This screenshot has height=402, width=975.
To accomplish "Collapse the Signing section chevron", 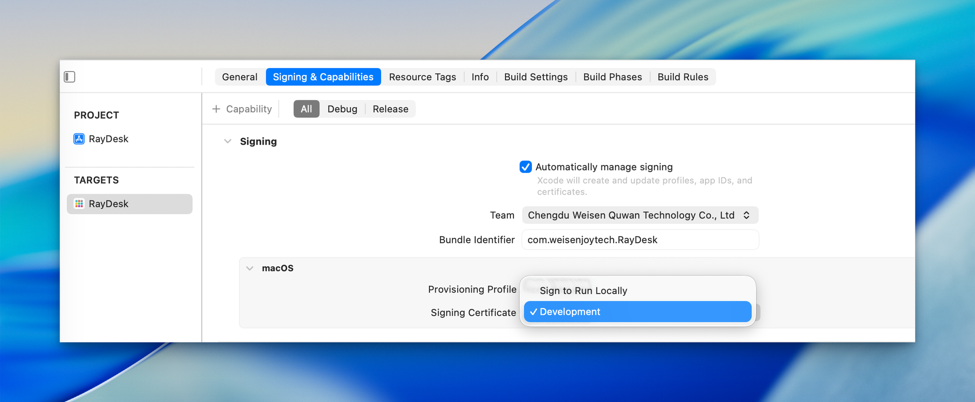I will [x=228, y=142].
